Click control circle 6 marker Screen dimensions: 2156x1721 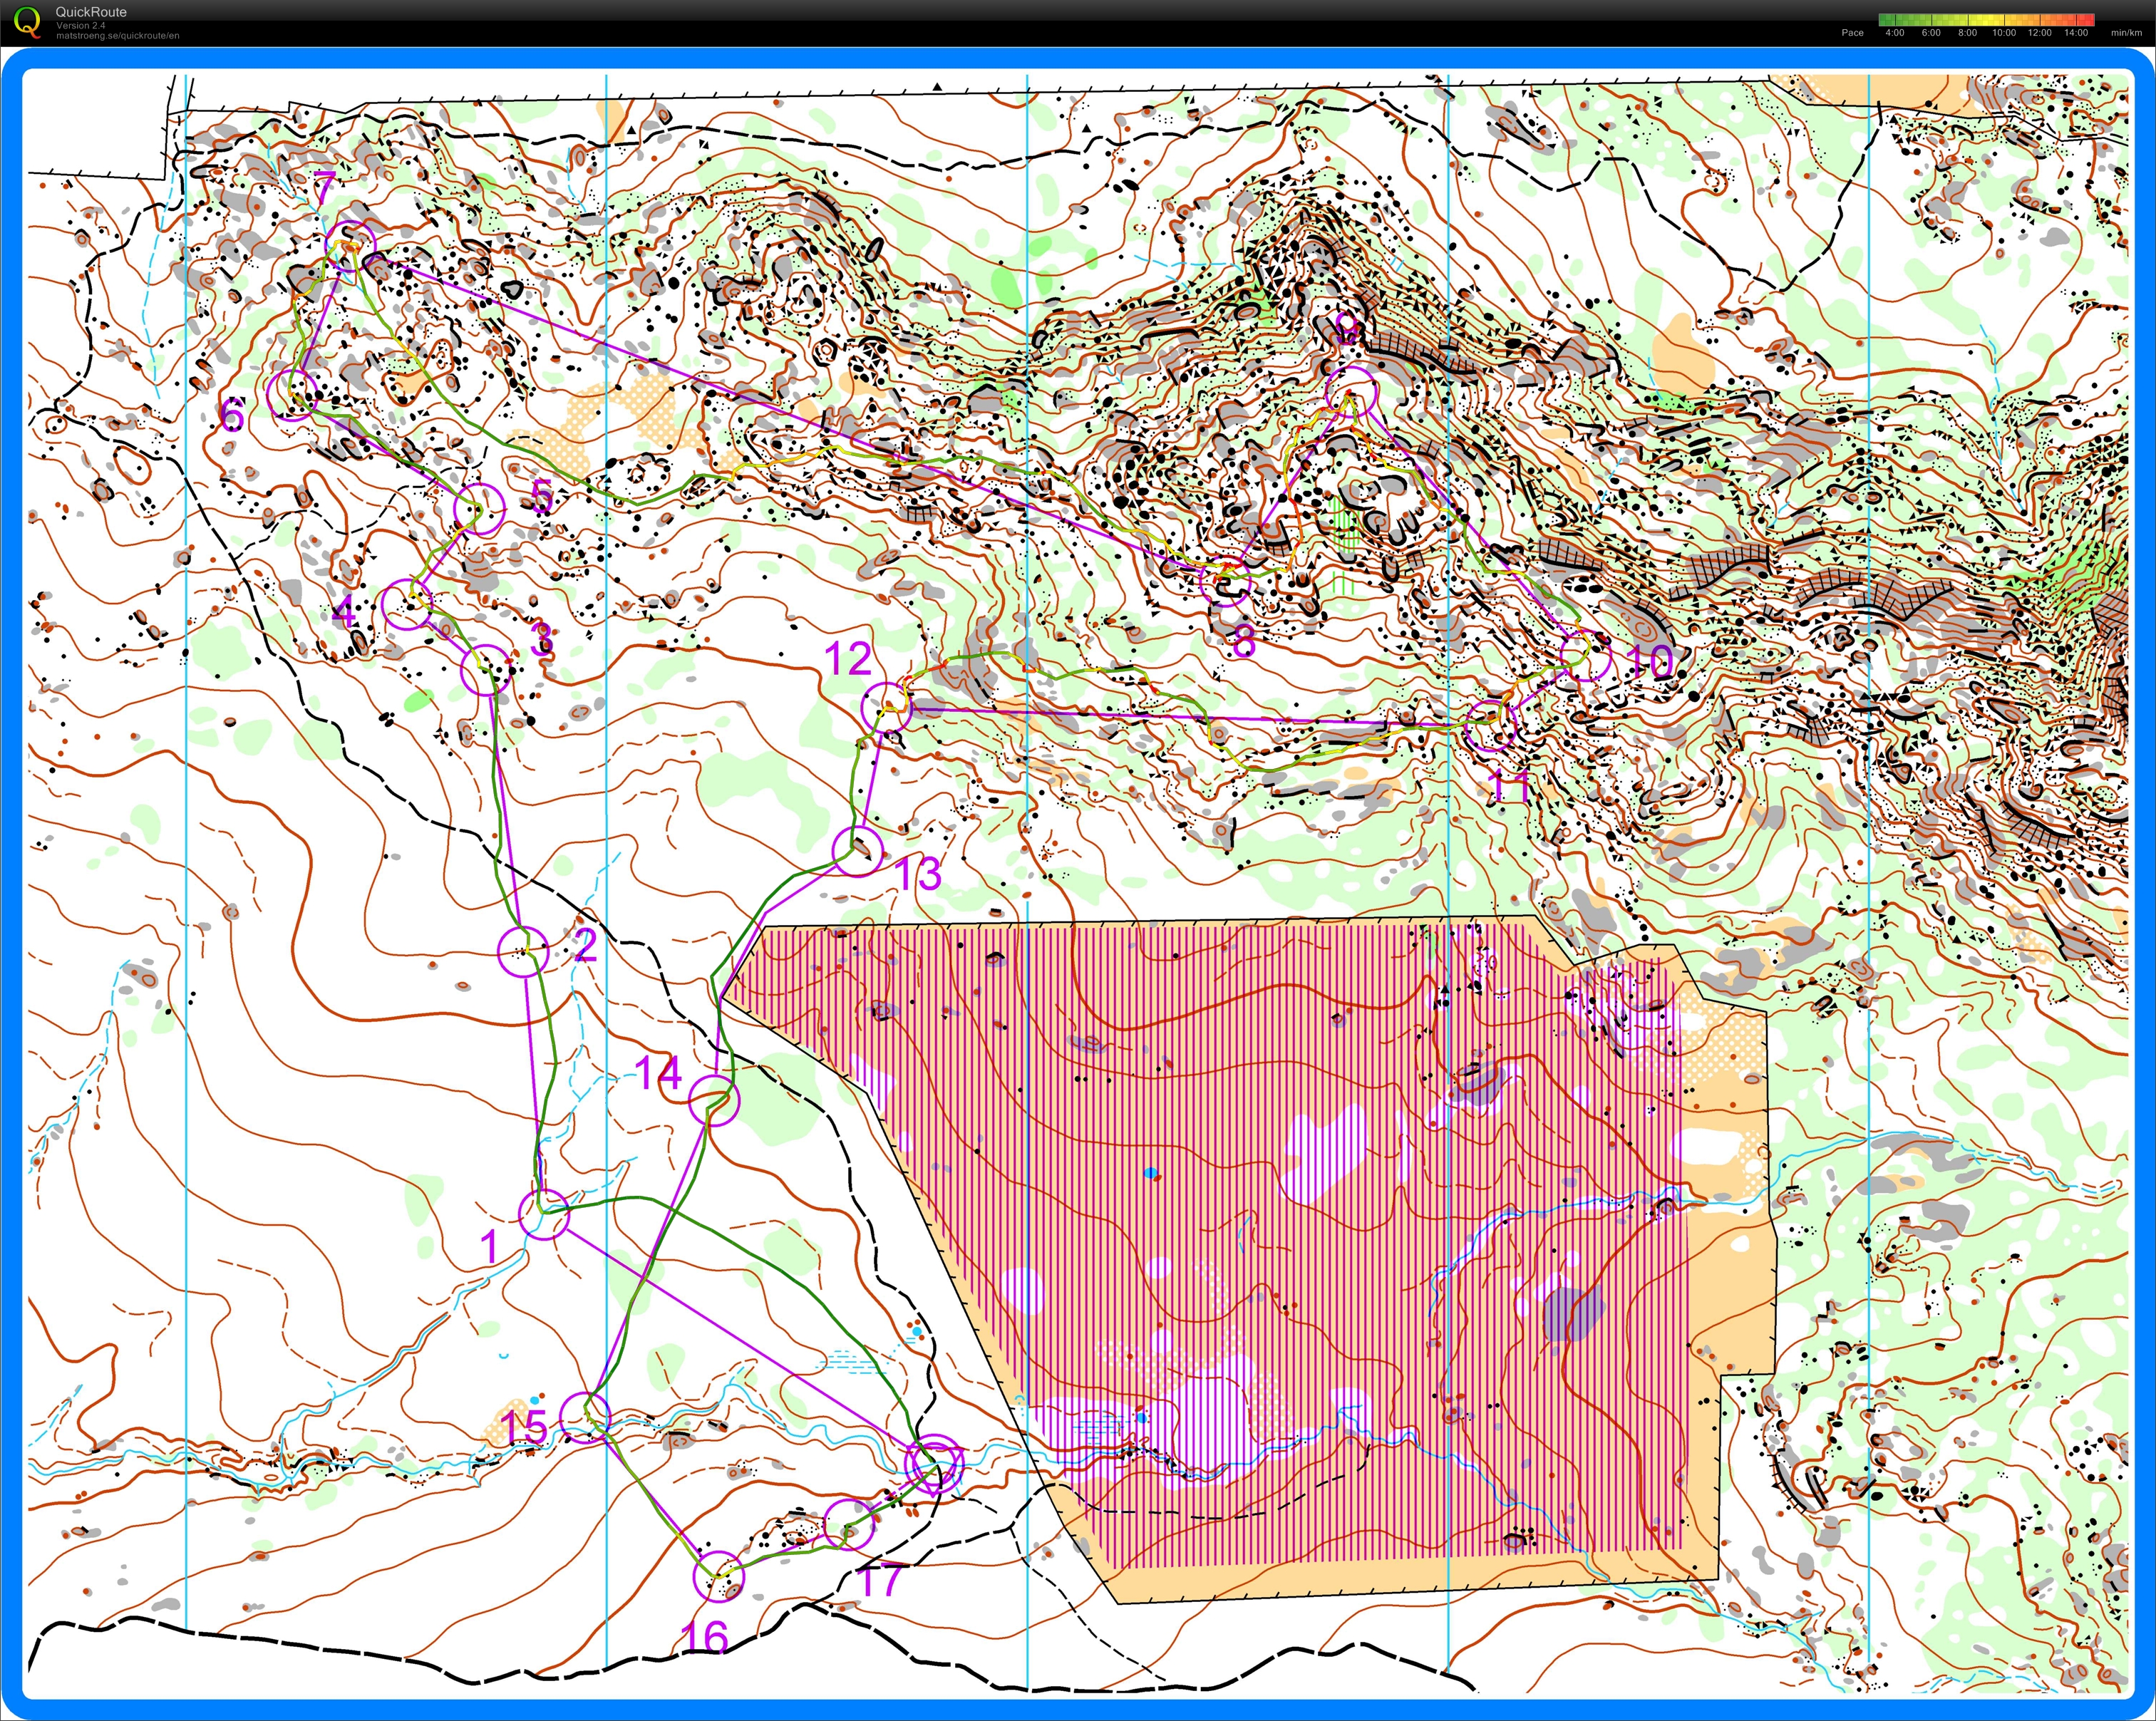tap(293, 395)
